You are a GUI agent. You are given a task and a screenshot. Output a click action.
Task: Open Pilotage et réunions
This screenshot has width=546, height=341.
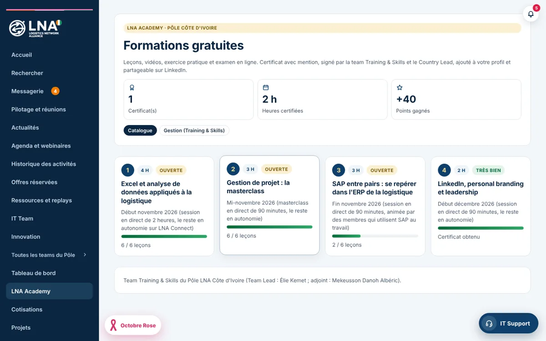tap(49, 109)
